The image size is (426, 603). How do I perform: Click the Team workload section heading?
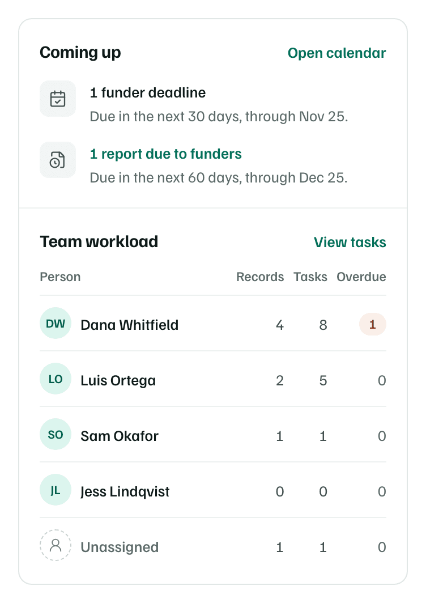point(99,242)
